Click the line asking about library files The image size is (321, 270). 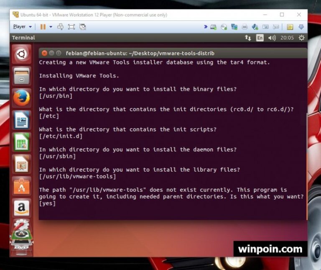[140, 170]
